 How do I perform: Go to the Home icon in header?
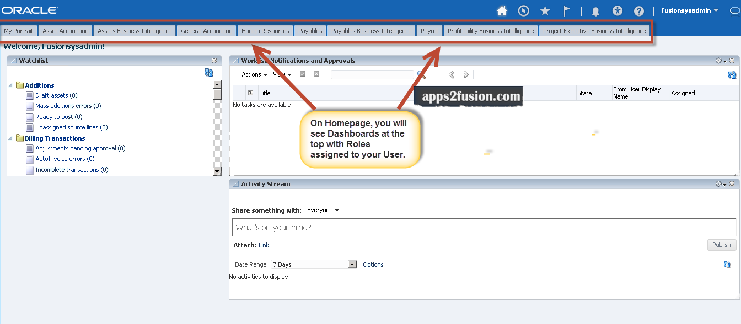(x=502, y=11)
